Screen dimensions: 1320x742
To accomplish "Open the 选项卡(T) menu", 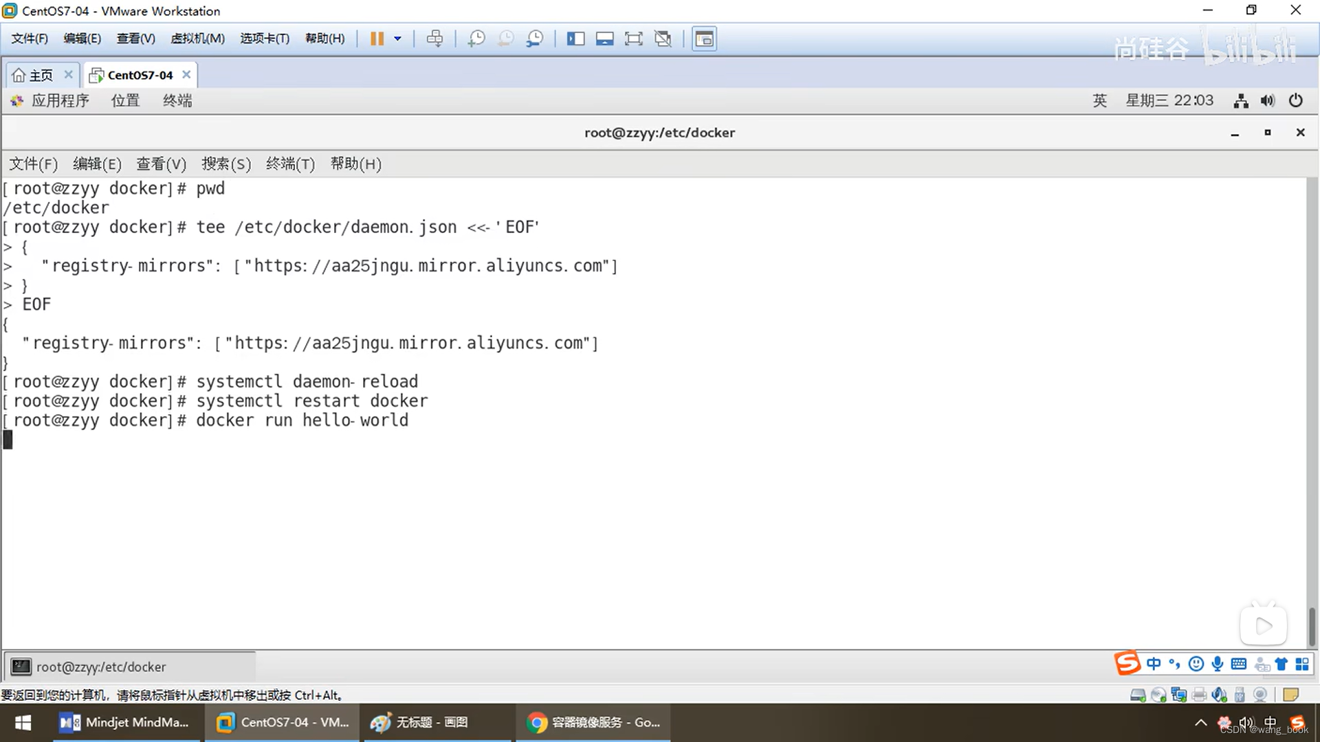I will [265, 38].
